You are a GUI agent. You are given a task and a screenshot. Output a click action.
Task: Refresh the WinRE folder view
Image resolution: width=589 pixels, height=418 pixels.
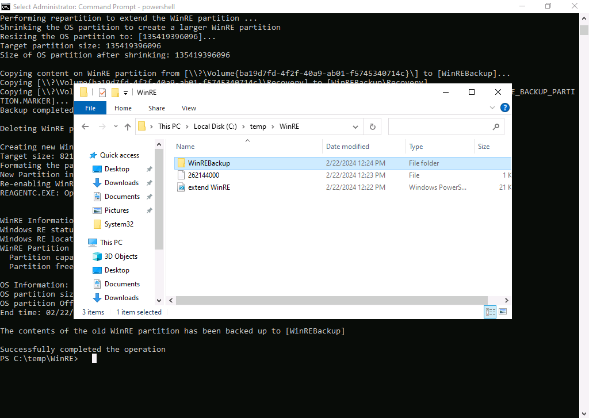tap(372, 127)
